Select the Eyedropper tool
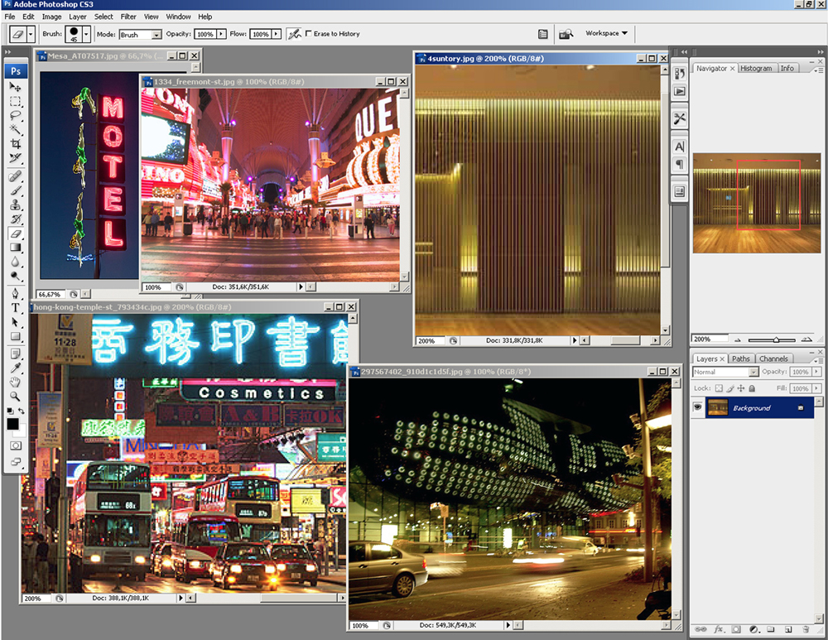828x640 pixels. 15,368
